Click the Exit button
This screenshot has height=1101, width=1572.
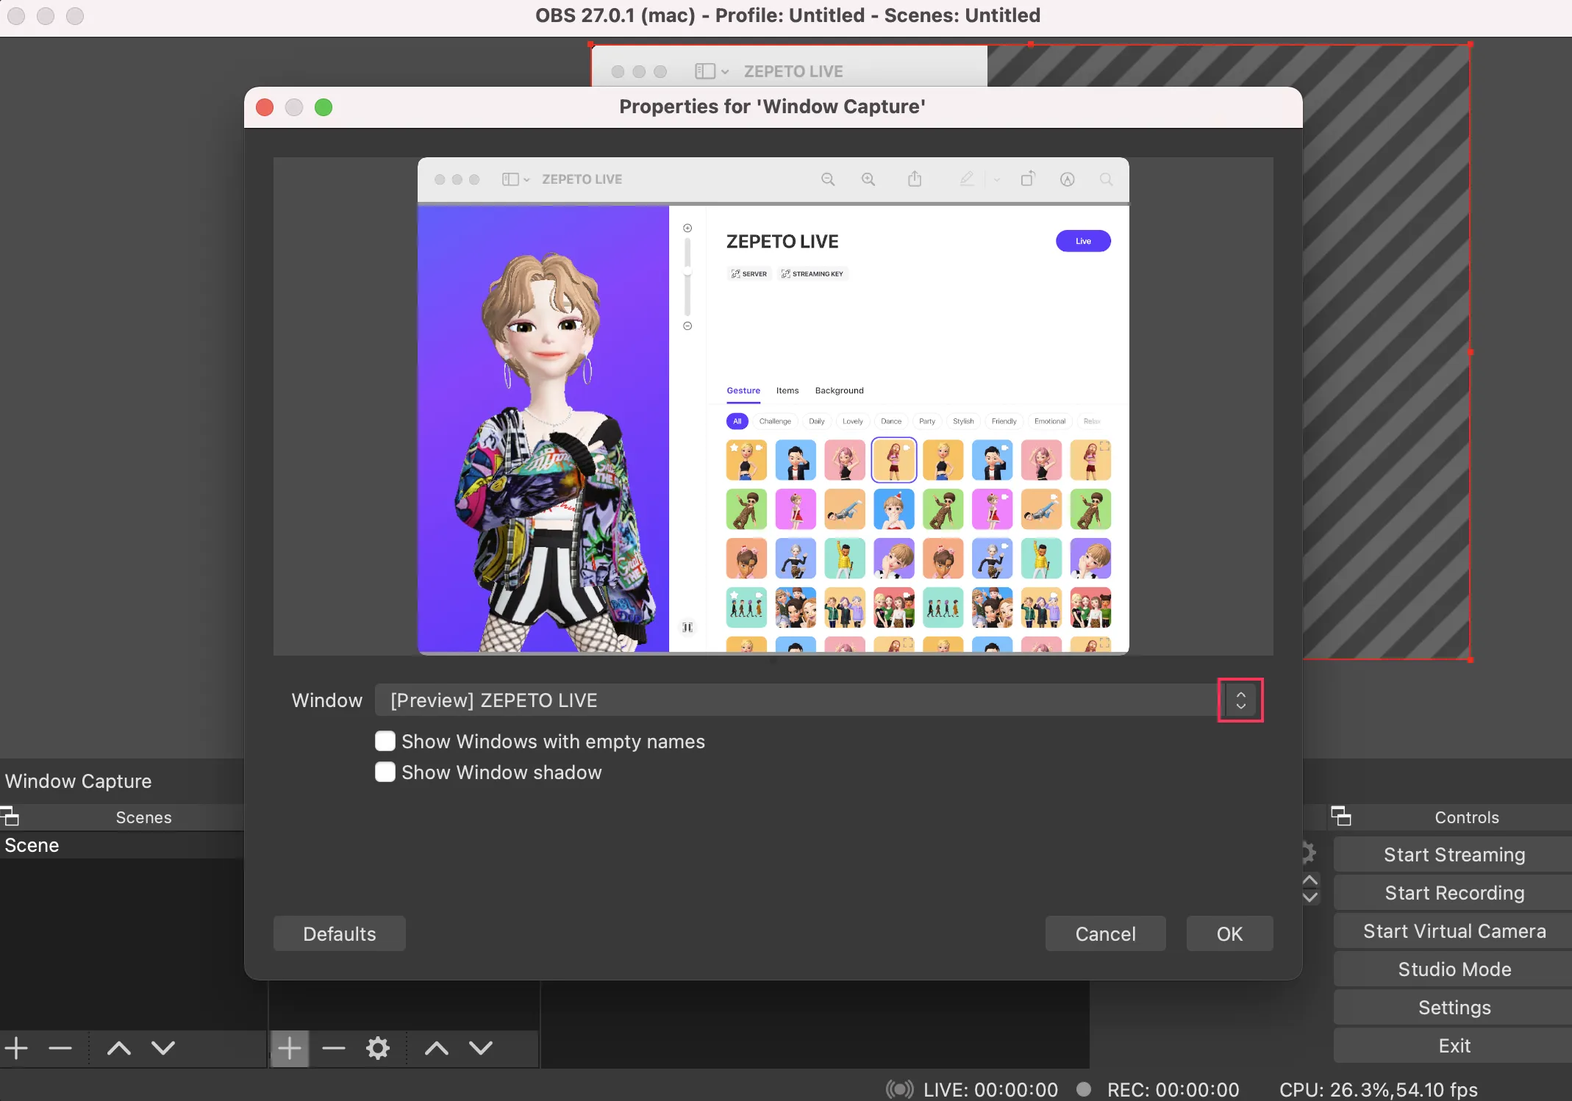tap(1454, 1045)
